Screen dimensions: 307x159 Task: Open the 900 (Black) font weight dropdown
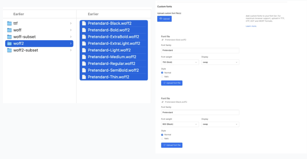pyautogui.click(x=180, y=124)
